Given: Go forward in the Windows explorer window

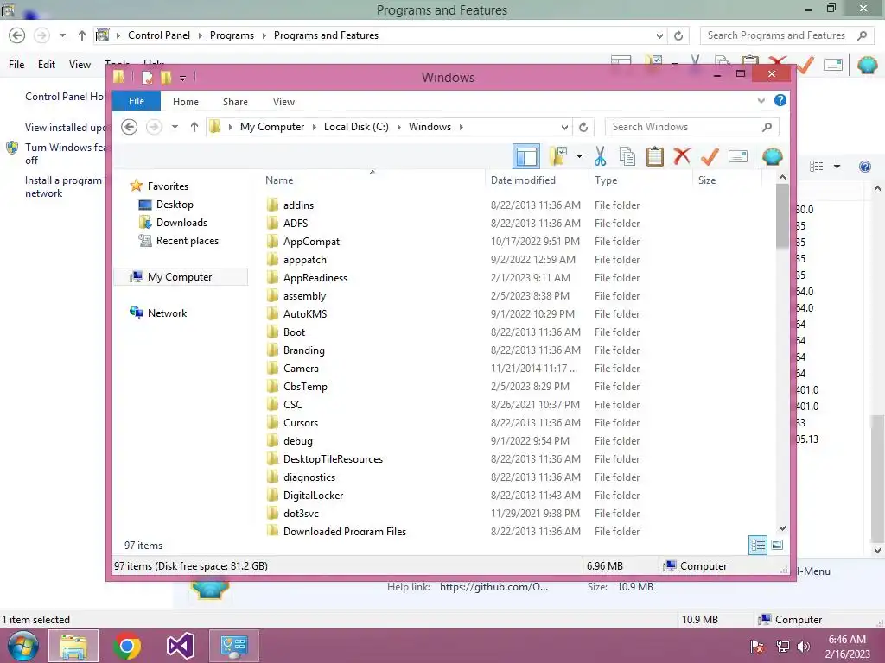Looking at the screenshot, I should 154,127.
